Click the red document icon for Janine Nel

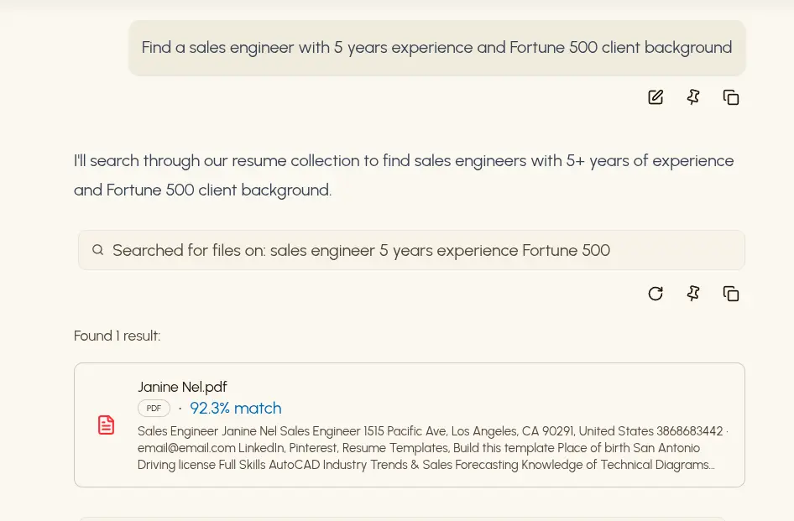point(107,425)
